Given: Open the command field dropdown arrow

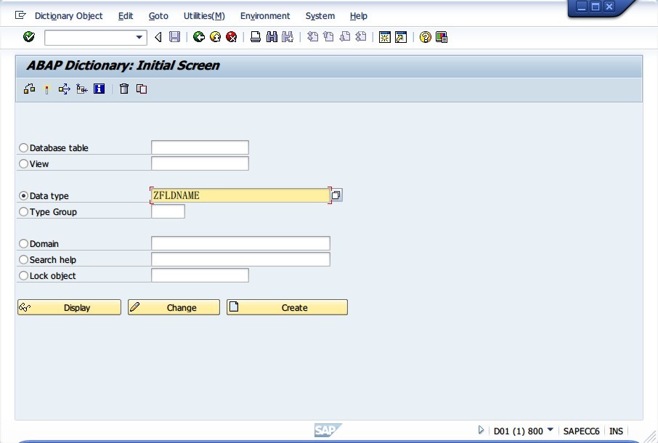Looking at the screenshot, I should pos(139,37).
